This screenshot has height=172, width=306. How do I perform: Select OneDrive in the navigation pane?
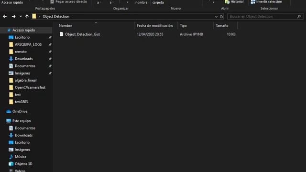point(20,111)
